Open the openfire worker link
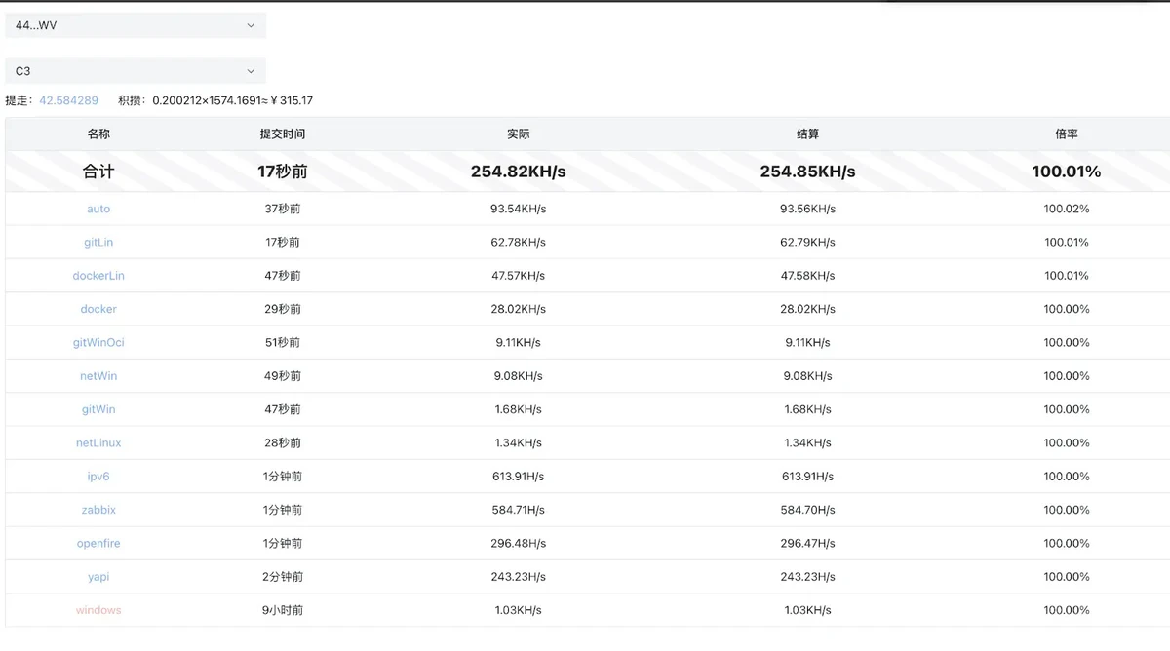Image resolution: width=1170 pixels, height=651 pixels. [98, 543]
